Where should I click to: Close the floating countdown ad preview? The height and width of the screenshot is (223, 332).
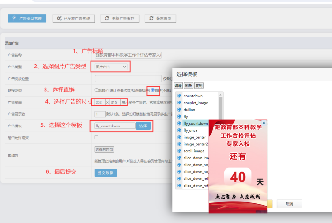coord(264,123)
